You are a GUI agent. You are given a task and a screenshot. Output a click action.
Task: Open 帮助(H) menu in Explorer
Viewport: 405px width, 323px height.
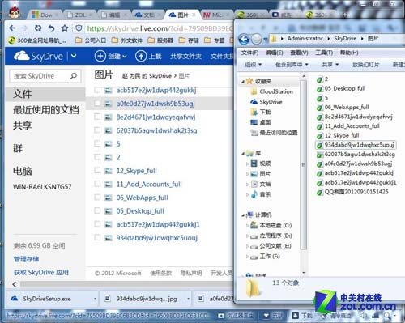[x=349, y=53]
